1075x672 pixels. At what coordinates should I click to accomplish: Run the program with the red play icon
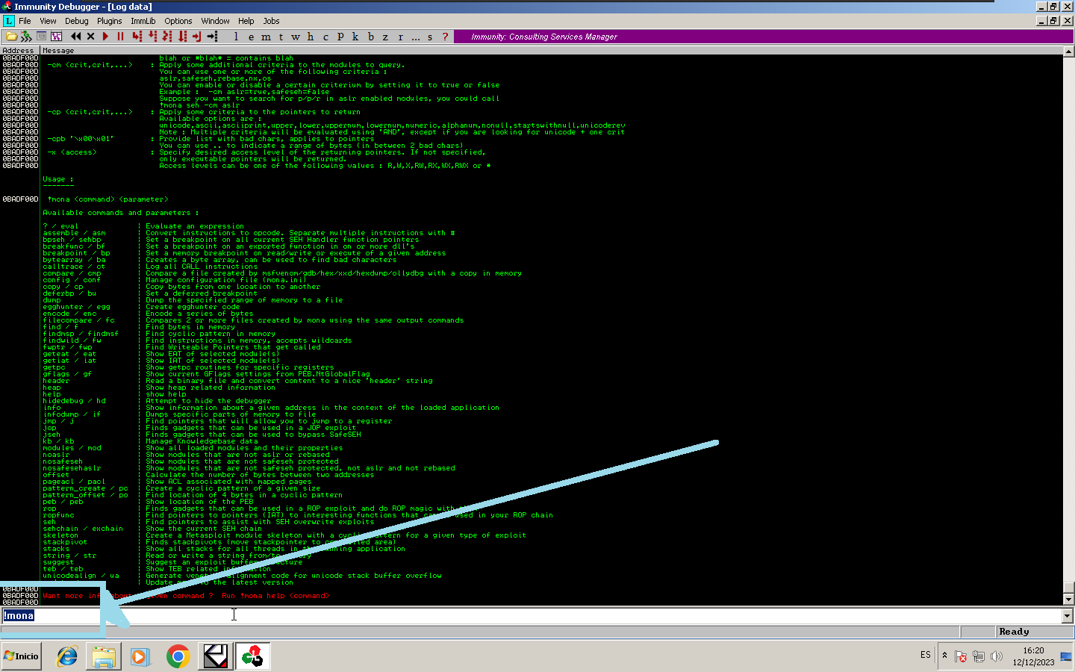105,37
